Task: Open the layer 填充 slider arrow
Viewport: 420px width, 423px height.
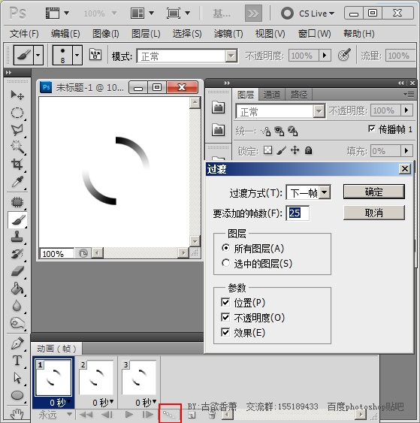Action: [406, 150]
